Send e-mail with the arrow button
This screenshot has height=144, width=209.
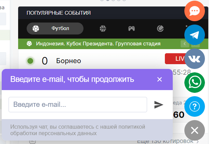pos(159,105)
